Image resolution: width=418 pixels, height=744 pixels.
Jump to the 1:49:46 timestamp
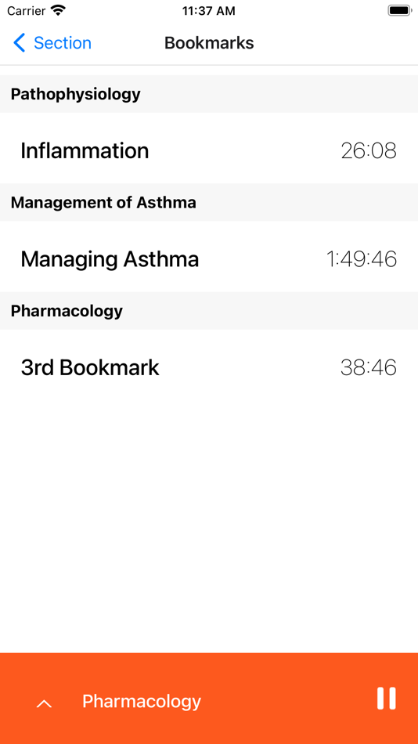click(361, 259)
